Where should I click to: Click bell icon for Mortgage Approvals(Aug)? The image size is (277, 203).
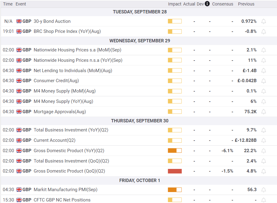(x=264, y=112)
